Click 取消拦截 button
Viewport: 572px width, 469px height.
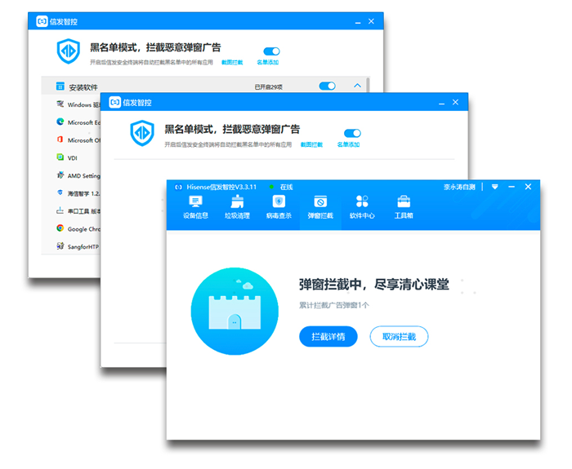399,336
